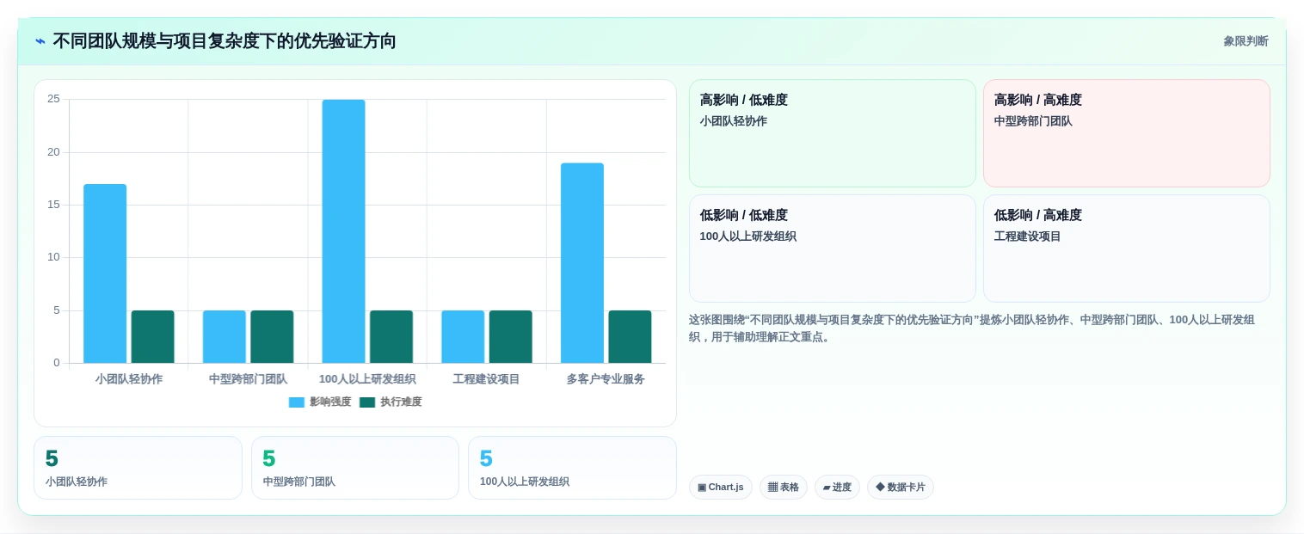1304x534 pixels.
Task: Toggle the 执行难度 legend entry
Action: (x=391, y=402)
